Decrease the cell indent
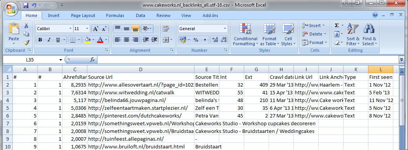The image size is (408, 150). coord(146,40)
